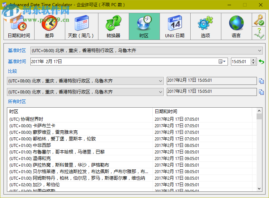
Task: Sort by the 日期和时间 column header
Action: [202, 112]
